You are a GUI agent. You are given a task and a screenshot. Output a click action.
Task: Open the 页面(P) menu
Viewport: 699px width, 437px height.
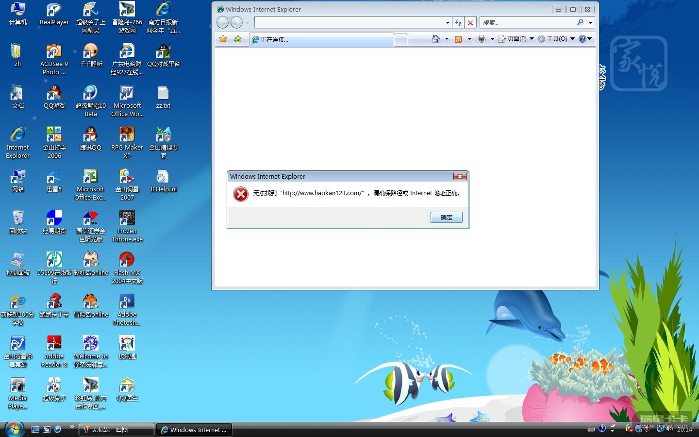[x=516, y=39]
